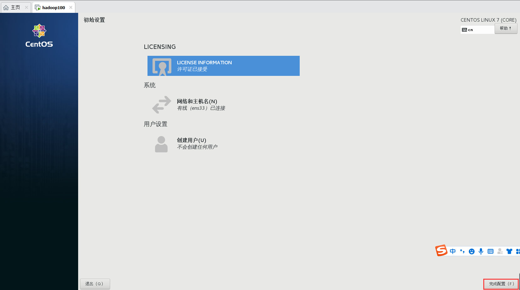
Task: Click the LICENSING section heading
Action: pos(160,47)
